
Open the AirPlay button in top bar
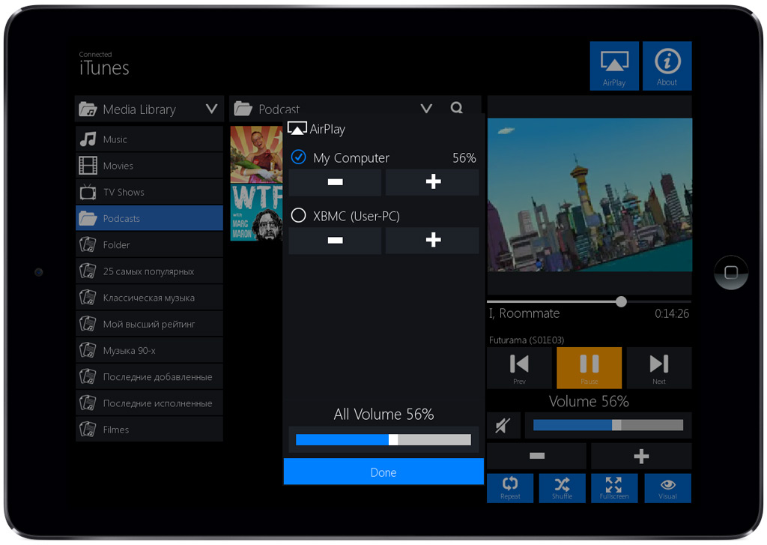coord(614,66)
